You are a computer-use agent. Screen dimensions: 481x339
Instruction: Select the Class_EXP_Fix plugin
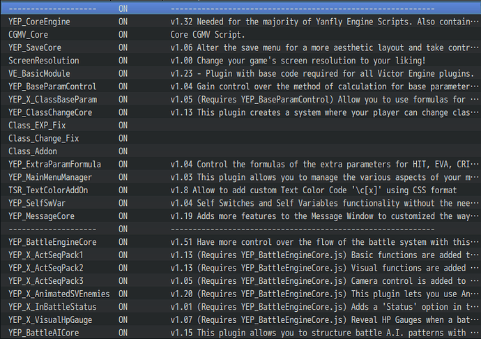click(37, 126)
